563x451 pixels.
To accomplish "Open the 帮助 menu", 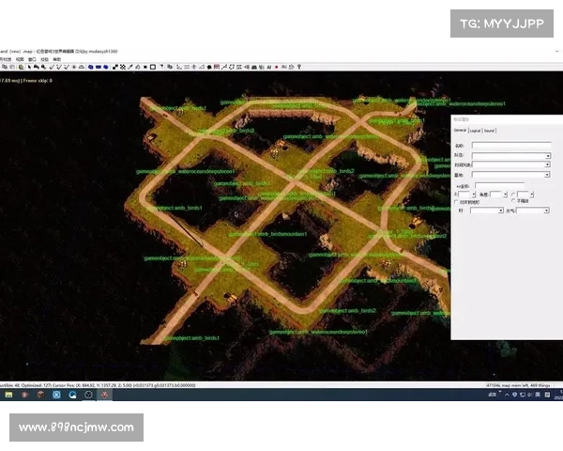I will pos(57,59).
